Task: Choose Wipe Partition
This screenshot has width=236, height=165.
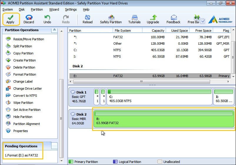Action: point(19,103)
